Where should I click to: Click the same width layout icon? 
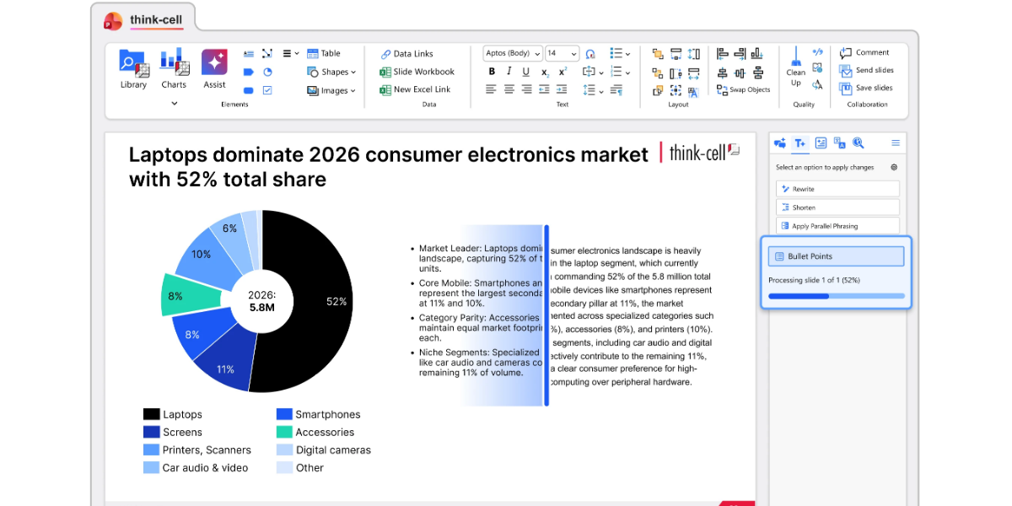[x=693, y=73]
